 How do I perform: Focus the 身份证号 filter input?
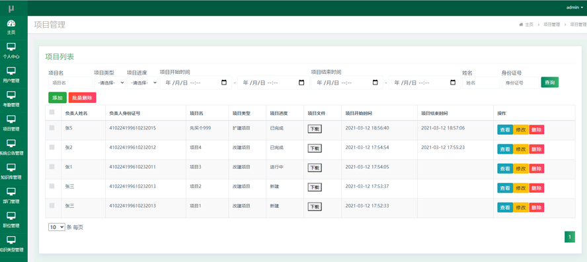point(520,82)
